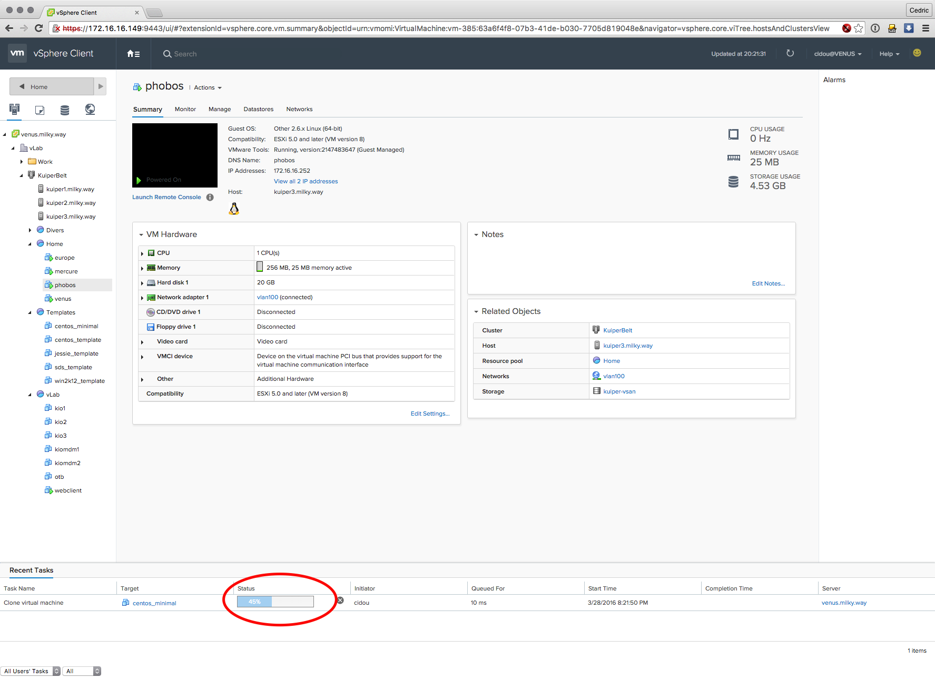Collapse the VM Hardware panel

point(141,235)
